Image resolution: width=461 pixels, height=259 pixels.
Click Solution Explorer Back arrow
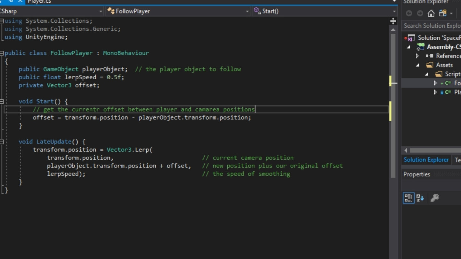(x=409, y=13)
